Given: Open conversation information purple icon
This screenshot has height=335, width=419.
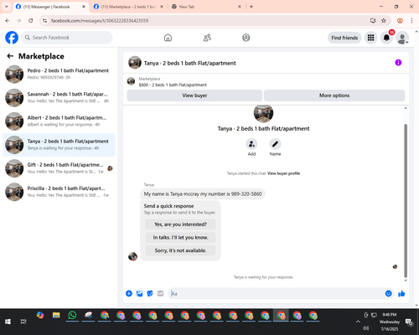Looking at the screenshot, I should [398, 63].
